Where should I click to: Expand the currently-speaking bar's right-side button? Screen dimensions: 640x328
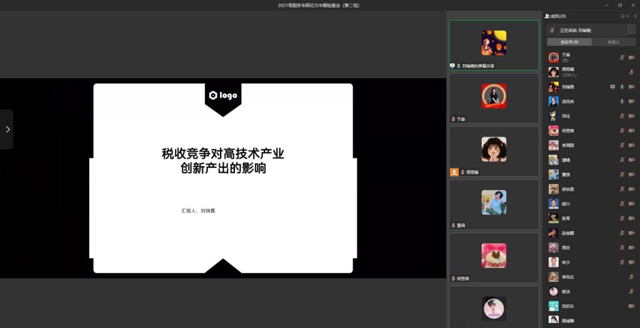pos(631,30)
